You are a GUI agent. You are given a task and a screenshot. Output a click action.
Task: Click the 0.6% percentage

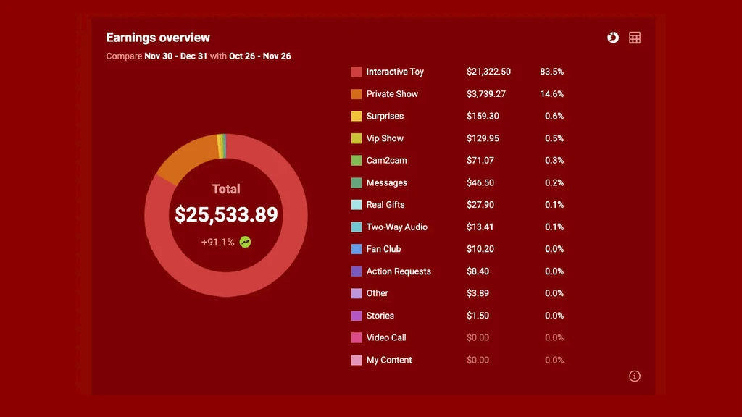coord(554,116)
